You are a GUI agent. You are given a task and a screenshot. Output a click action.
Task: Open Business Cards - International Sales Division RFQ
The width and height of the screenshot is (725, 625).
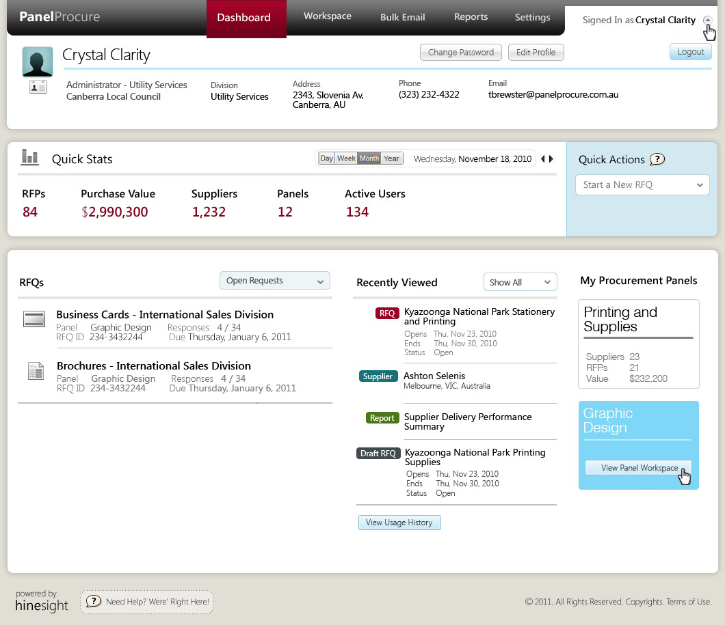point(165,315)
